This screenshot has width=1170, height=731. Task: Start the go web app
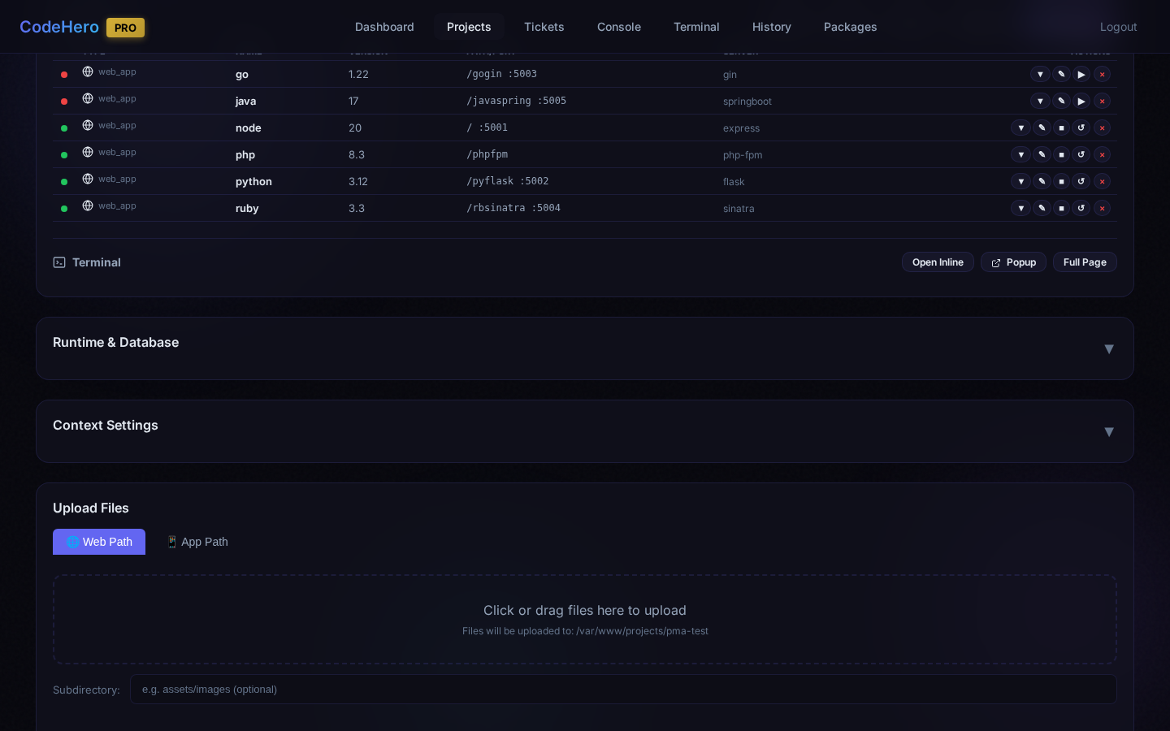point(1081,75)
